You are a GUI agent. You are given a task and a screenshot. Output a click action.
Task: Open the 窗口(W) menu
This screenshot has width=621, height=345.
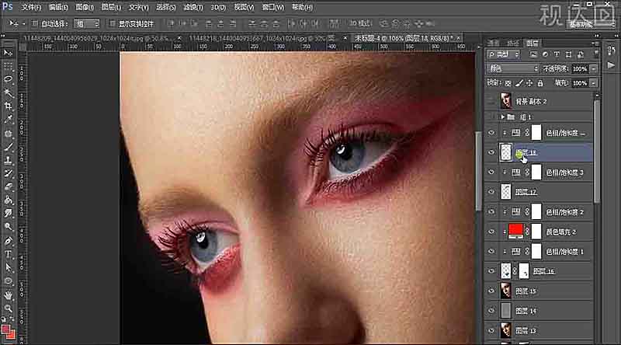point(272,7)
